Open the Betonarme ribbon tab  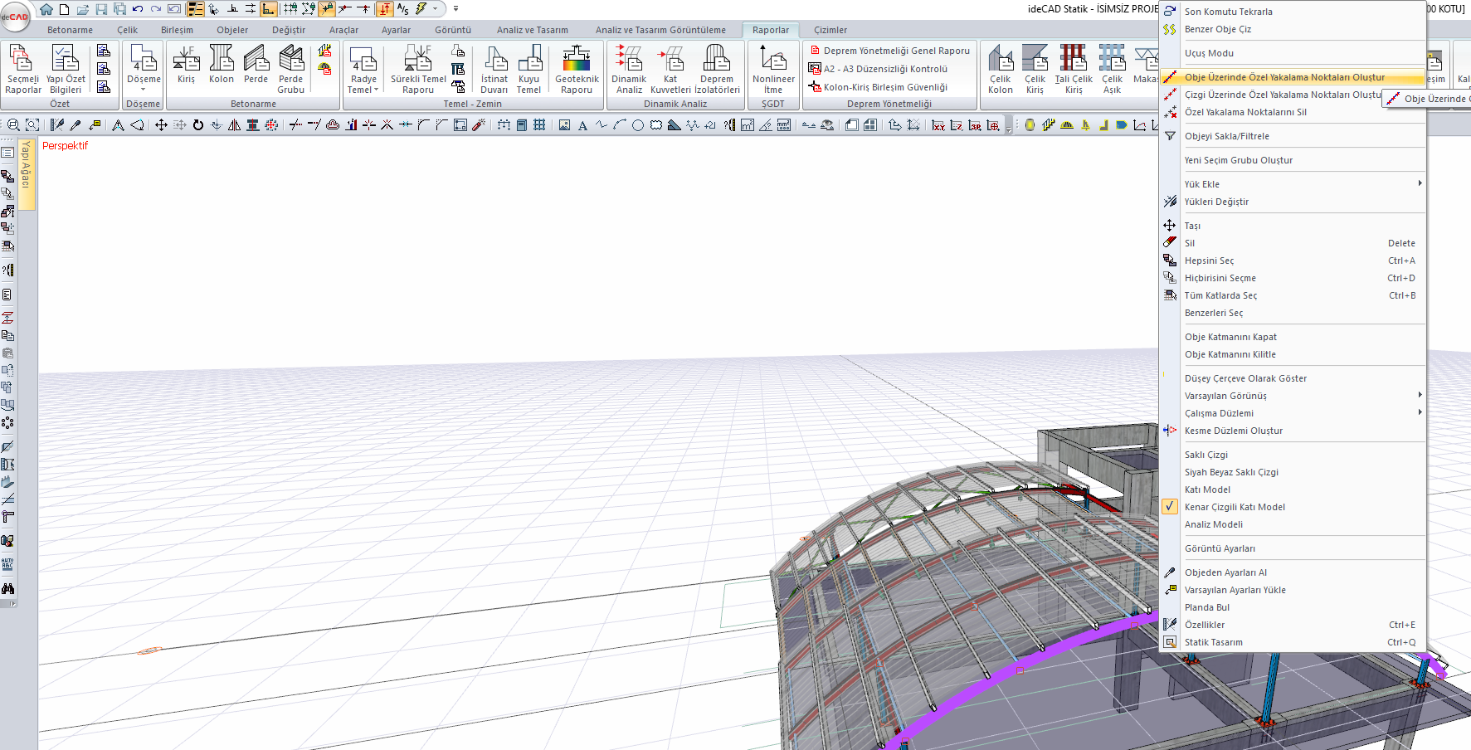click(70, 30)
